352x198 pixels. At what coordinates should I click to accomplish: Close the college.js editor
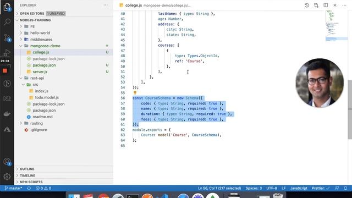[x=335, y=5]
